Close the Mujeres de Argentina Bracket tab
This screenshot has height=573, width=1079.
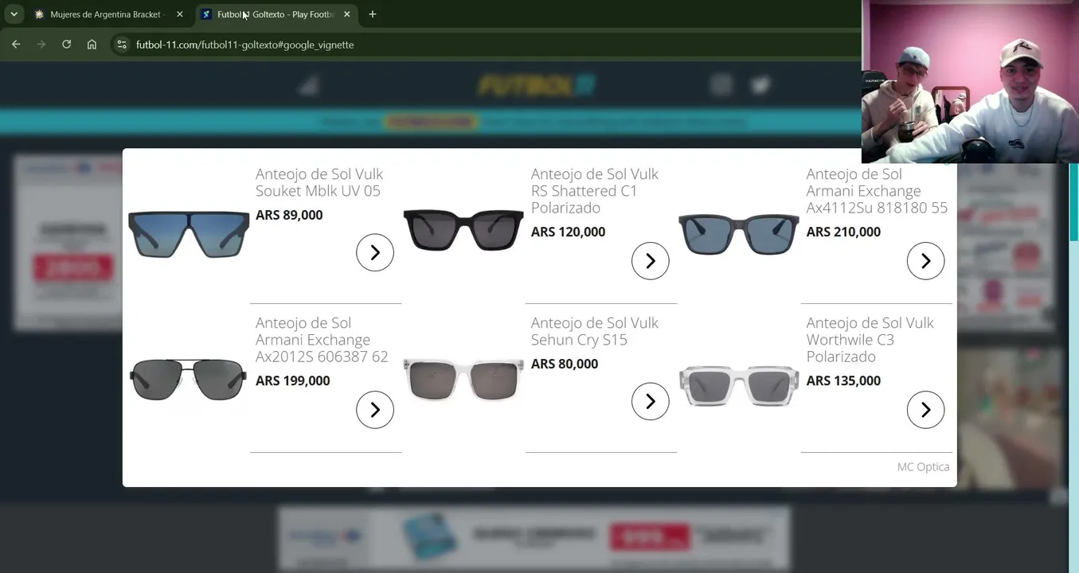(179, 14)
